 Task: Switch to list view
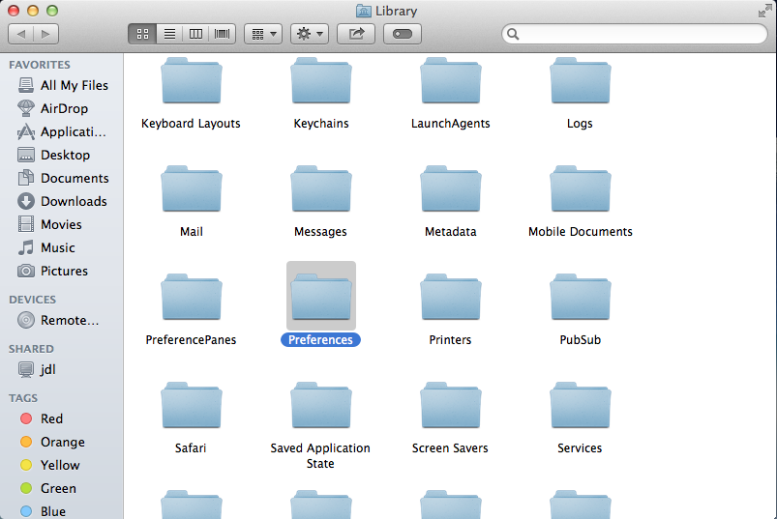[x=169, y=34]
